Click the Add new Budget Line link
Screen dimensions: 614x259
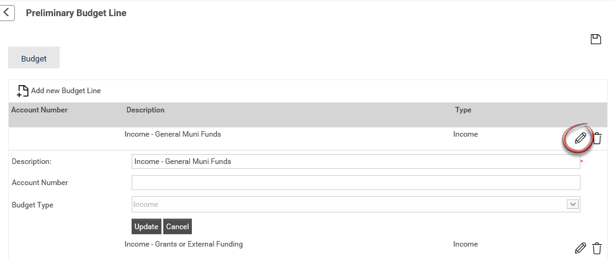pyautogui.click(x=66, y=91)
